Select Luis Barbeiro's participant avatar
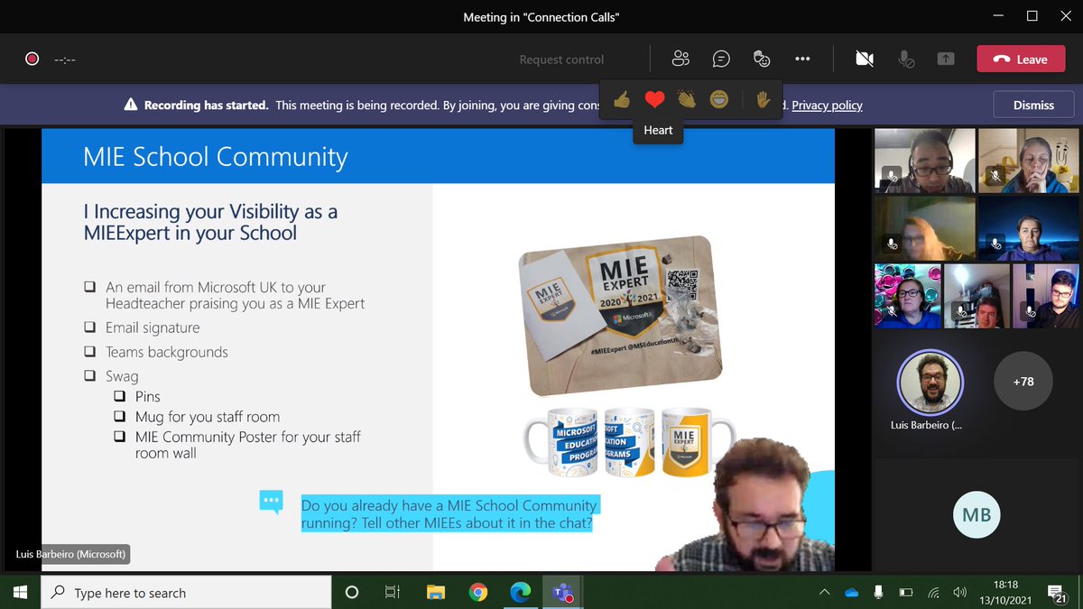 click(930, 382)
